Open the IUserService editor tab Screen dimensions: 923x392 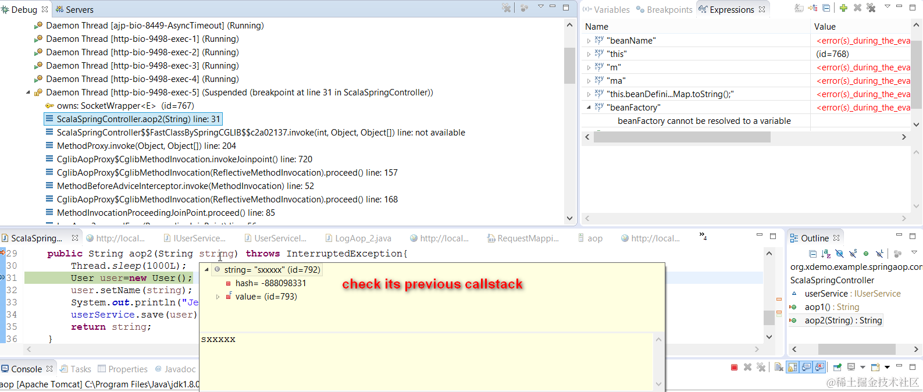click(x=194, y=238)
